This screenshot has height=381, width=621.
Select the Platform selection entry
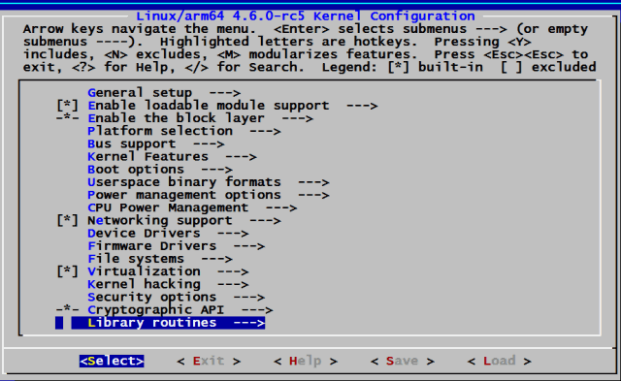pos(184,131)
